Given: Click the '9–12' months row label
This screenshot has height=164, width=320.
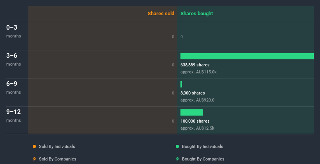Looking at the screenshot, I should click(x=14, y=112).
